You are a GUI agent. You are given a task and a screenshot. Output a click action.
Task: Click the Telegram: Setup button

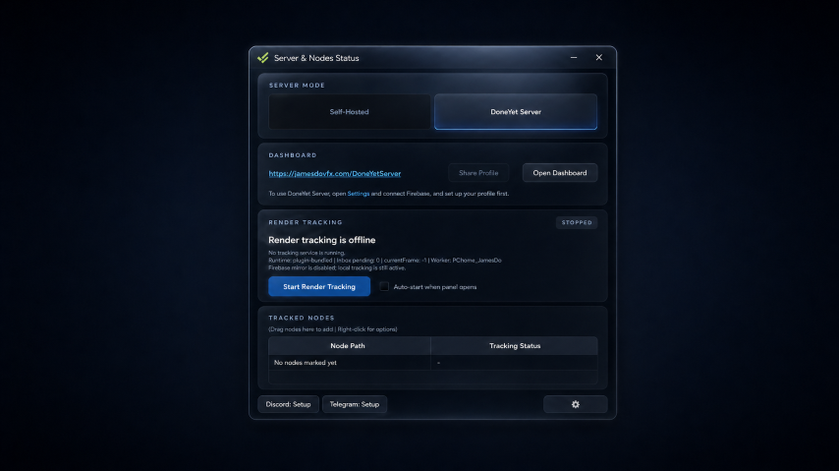point(355,404)
